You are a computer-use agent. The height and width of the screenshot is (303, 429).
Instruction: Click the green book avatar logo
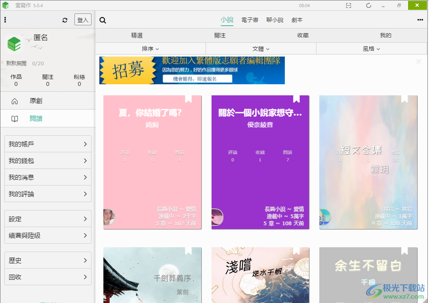pos(14,44)
